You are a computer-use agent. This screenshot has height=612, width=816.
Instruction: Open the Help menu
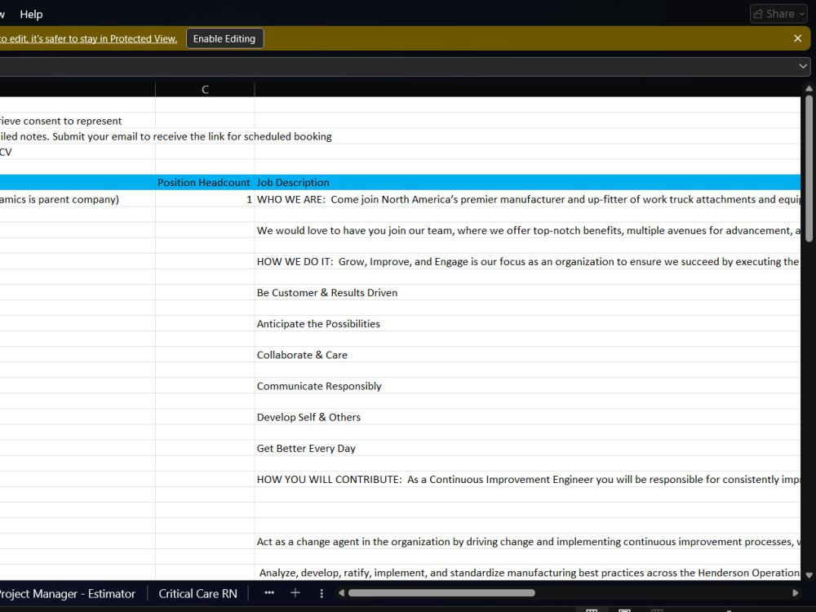tap(31, 14)
